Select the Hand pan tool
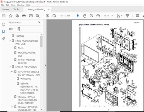The width and height of the screenshot is (144, 112). (84, 16)
